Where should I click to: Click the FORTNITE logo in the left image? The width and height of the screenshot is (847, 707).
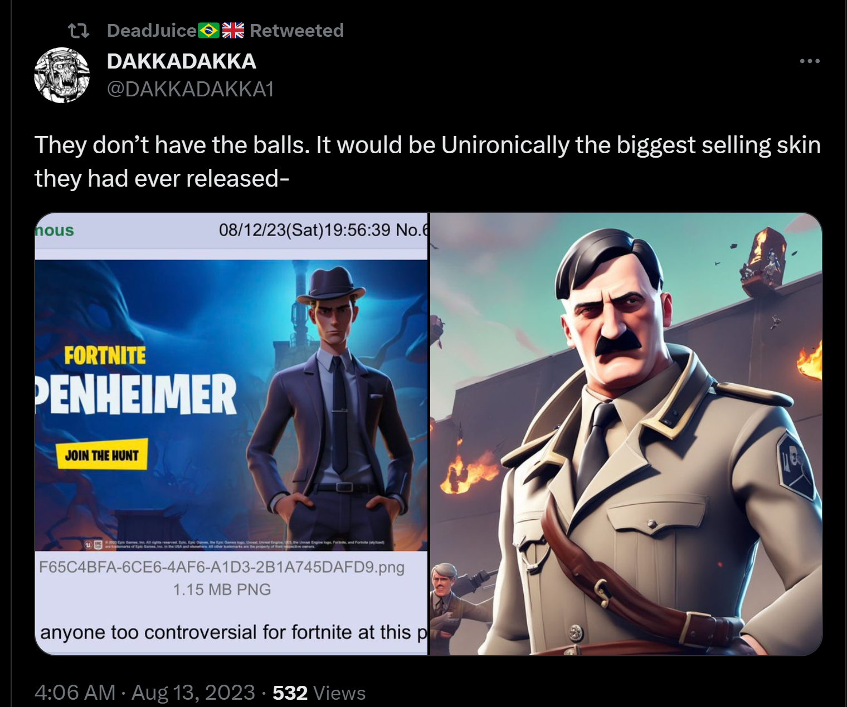105,355
